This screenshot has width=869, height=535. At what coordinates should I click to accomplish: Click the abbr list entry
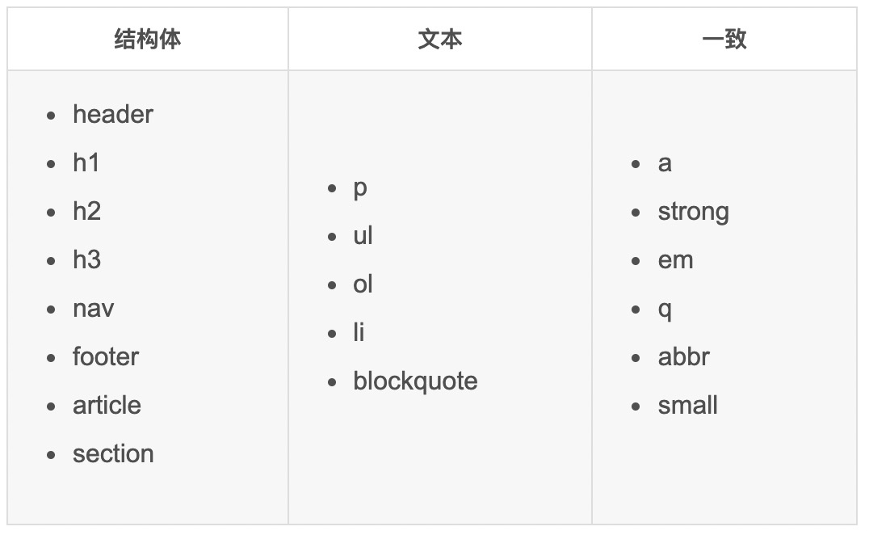pyautogui.click(x=683, y=357)
